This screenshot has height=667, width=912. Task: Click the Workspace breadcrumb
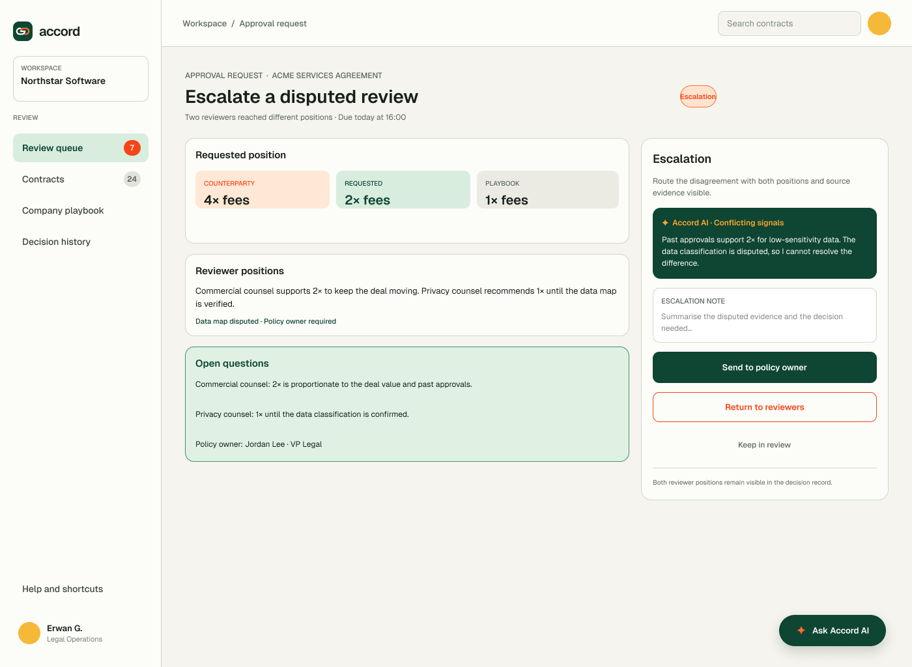[x=205, y=23]
